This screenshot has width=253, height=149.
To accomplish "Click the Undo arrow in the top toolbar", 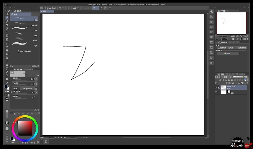I will pos(60,8).
